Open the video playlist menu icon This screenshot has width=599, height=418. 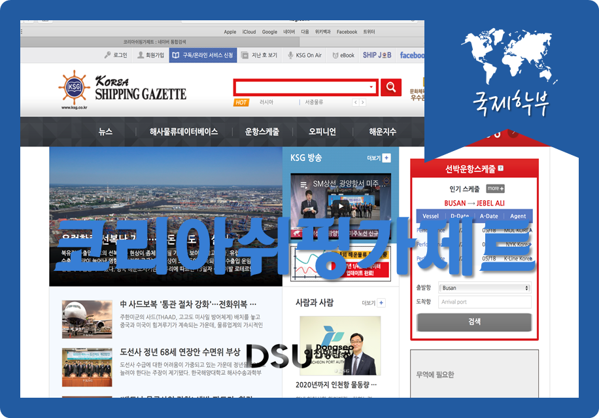(303, 184)
